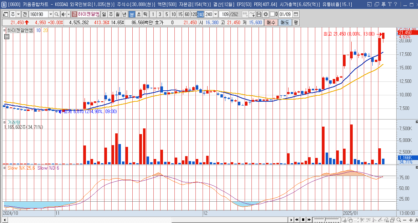Stop the chart replay
The image size is (418, 223).
303,220
